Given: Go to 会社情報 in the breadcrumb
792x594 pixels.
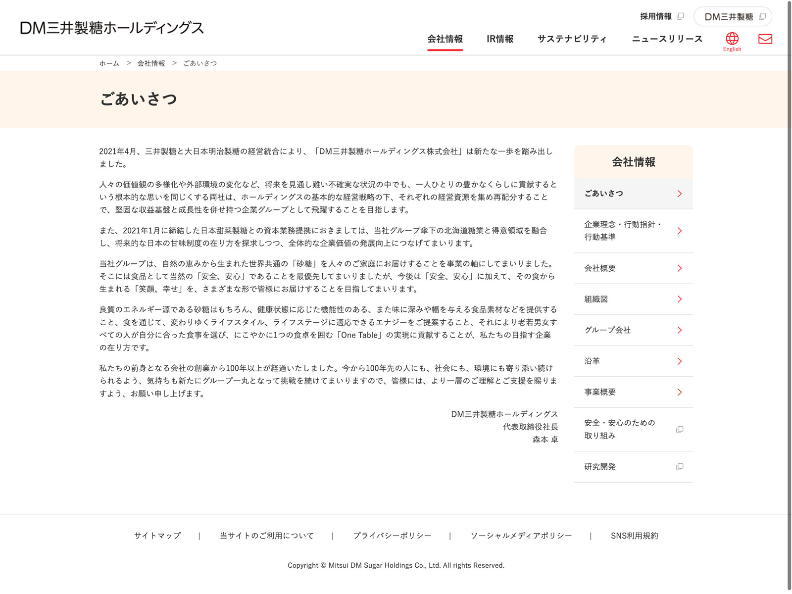Looking at the screenshot, I should (x=151, y=63).
